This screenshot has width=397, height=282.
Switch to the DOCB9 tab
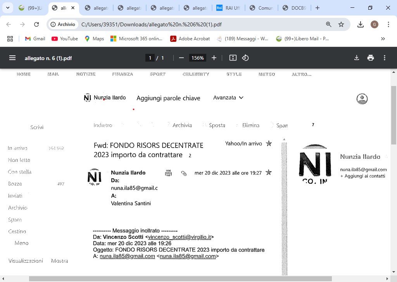click(295, 8)
